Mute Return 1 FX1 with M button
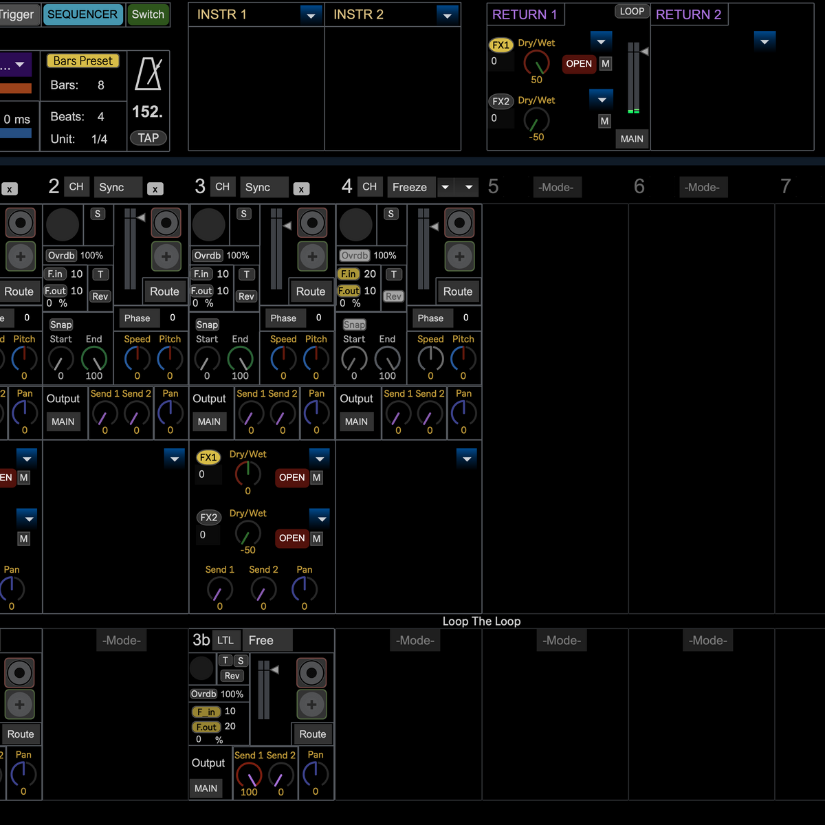Image resolution: width=825 pixels, height=825 pixels. click(606, 63)
